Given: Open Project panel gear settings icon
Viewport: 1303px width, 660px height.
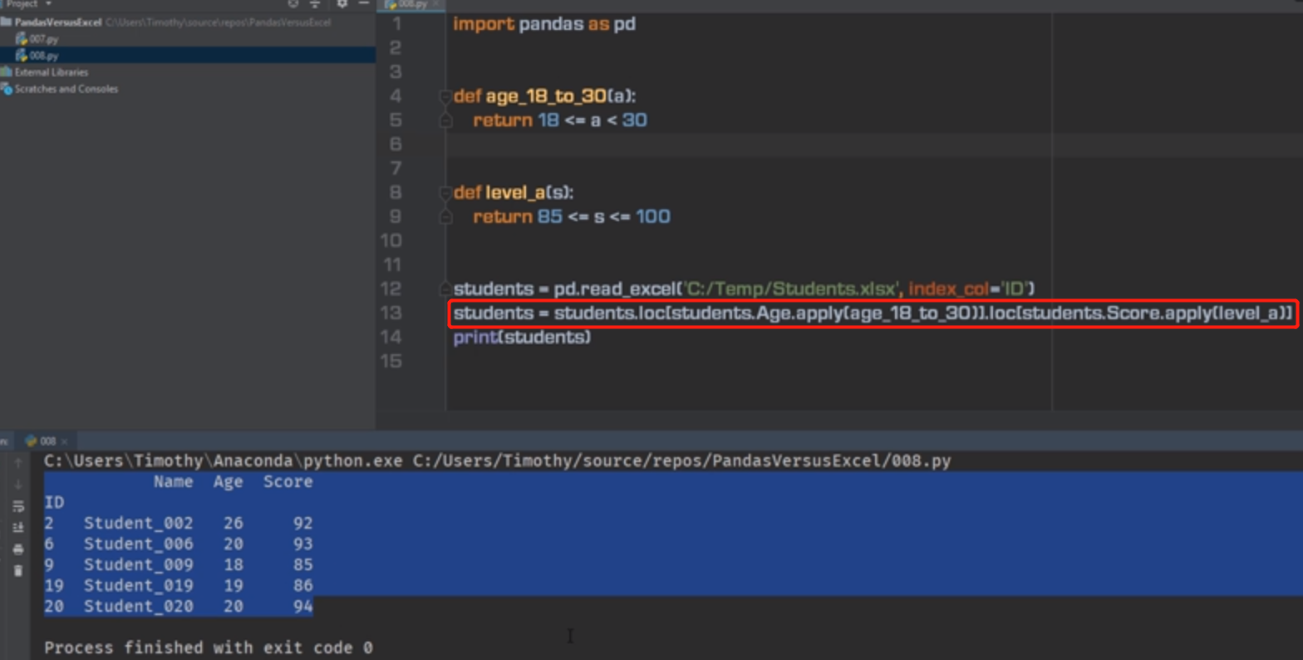Looking at the screenshot, I should point(342,3).
